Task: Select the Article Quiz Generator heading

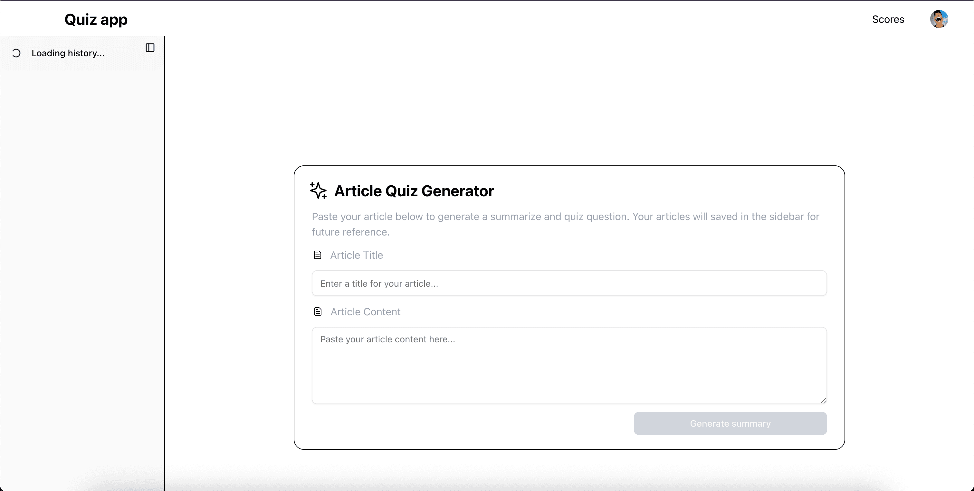Action: point(414,191)
